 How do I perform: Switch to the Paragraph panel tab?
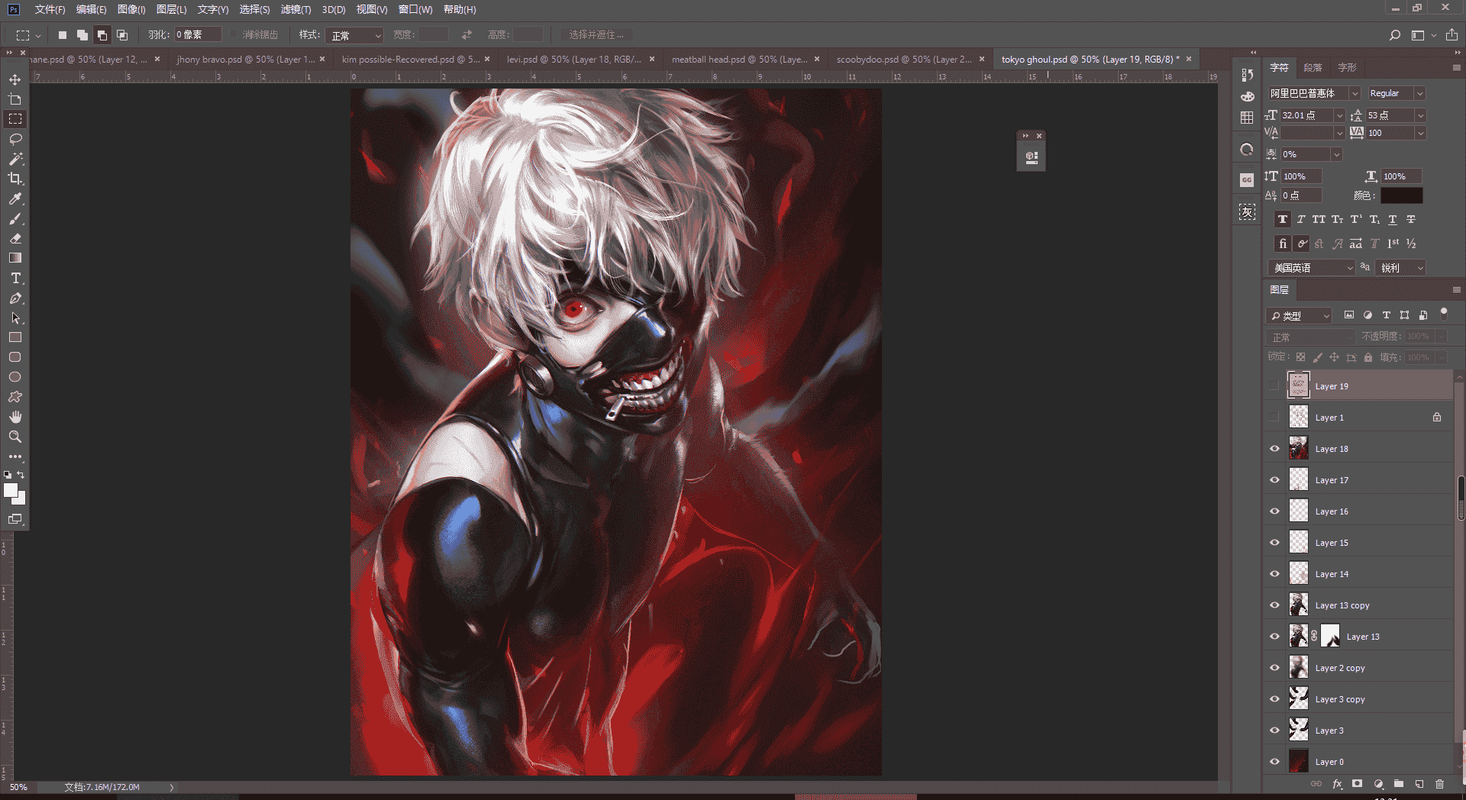pos(1313,67)
